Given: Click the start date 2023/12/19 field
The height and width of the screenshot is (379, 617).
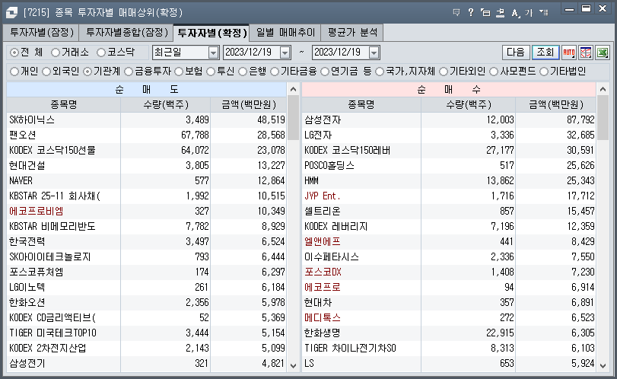Looking at the screenshot, I should (252, 53).
